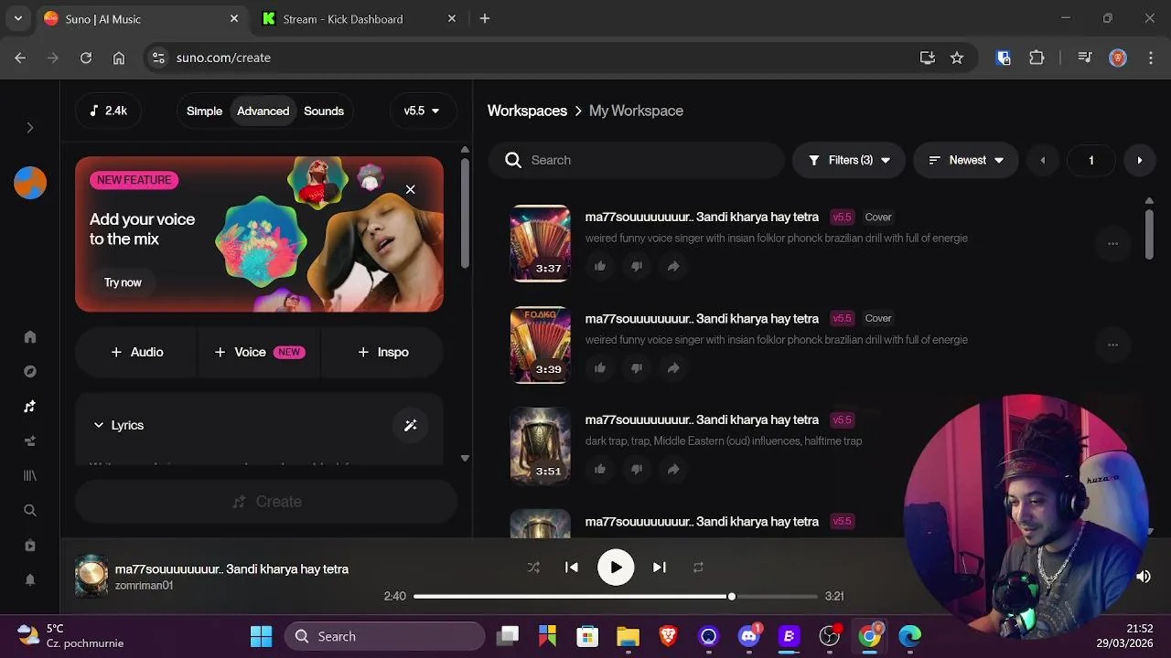This screenshot has width=1171, height=658.
Task: Click the Create song button
Action: (266, 502)
